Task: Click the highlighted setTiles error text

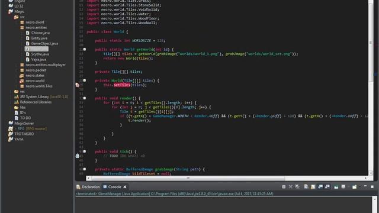Action: tap(122, 85)
